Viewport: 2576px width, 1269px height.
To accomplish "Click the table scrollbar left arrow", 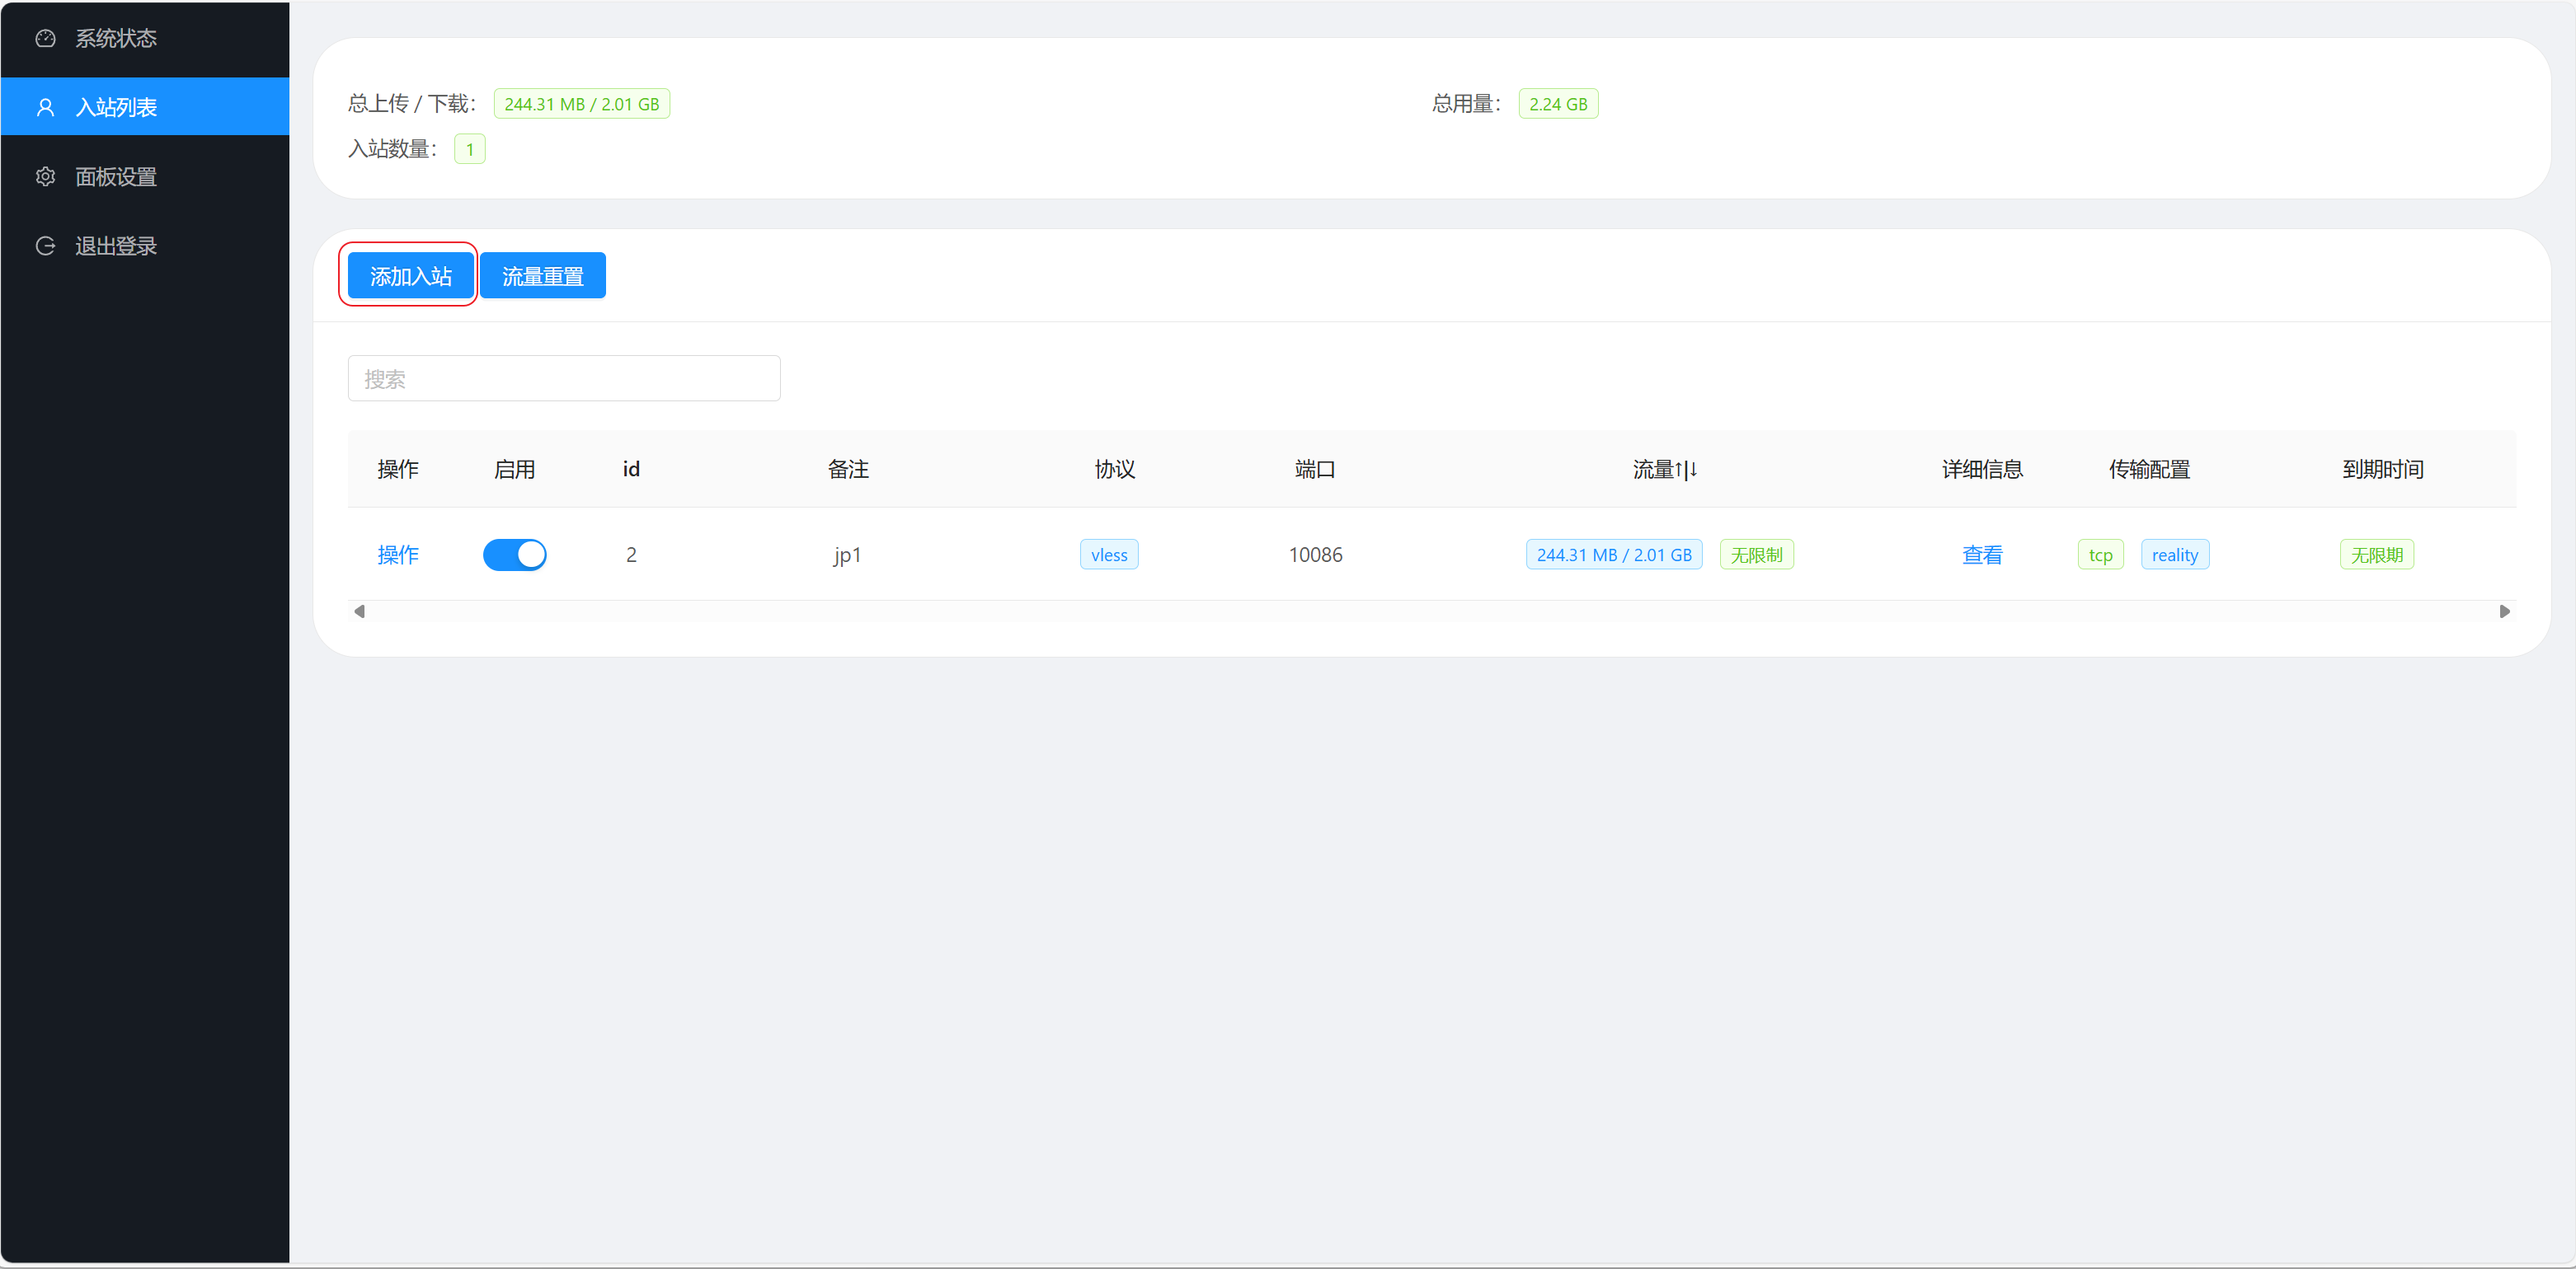I will point(360,611).
